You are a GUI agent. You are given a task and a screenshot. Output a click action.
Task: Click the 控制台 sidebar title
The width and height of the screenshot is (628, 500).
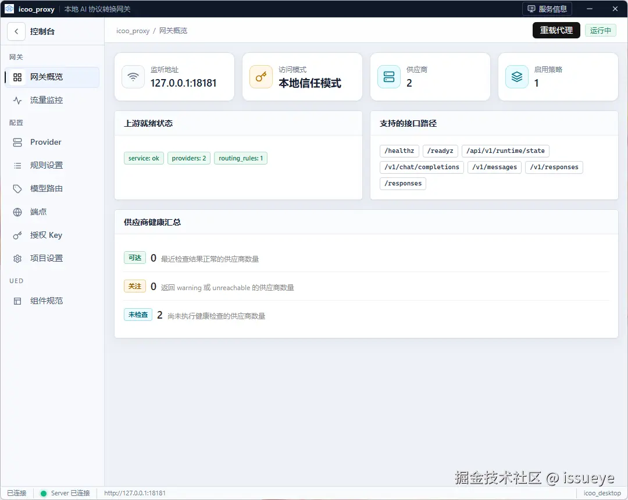pyautogui.click(x=42, y=31)
